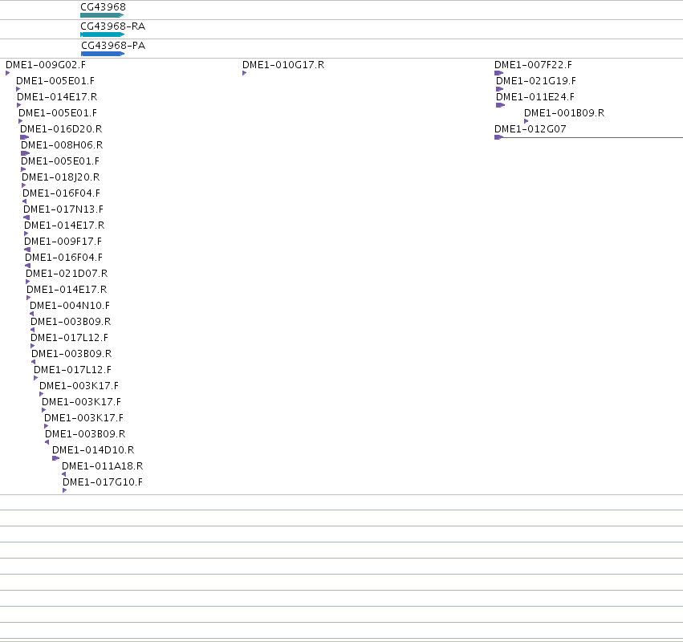Click the CG43968 gene label
This screenshot has width=683, height=642.
[x=104, y=7]
